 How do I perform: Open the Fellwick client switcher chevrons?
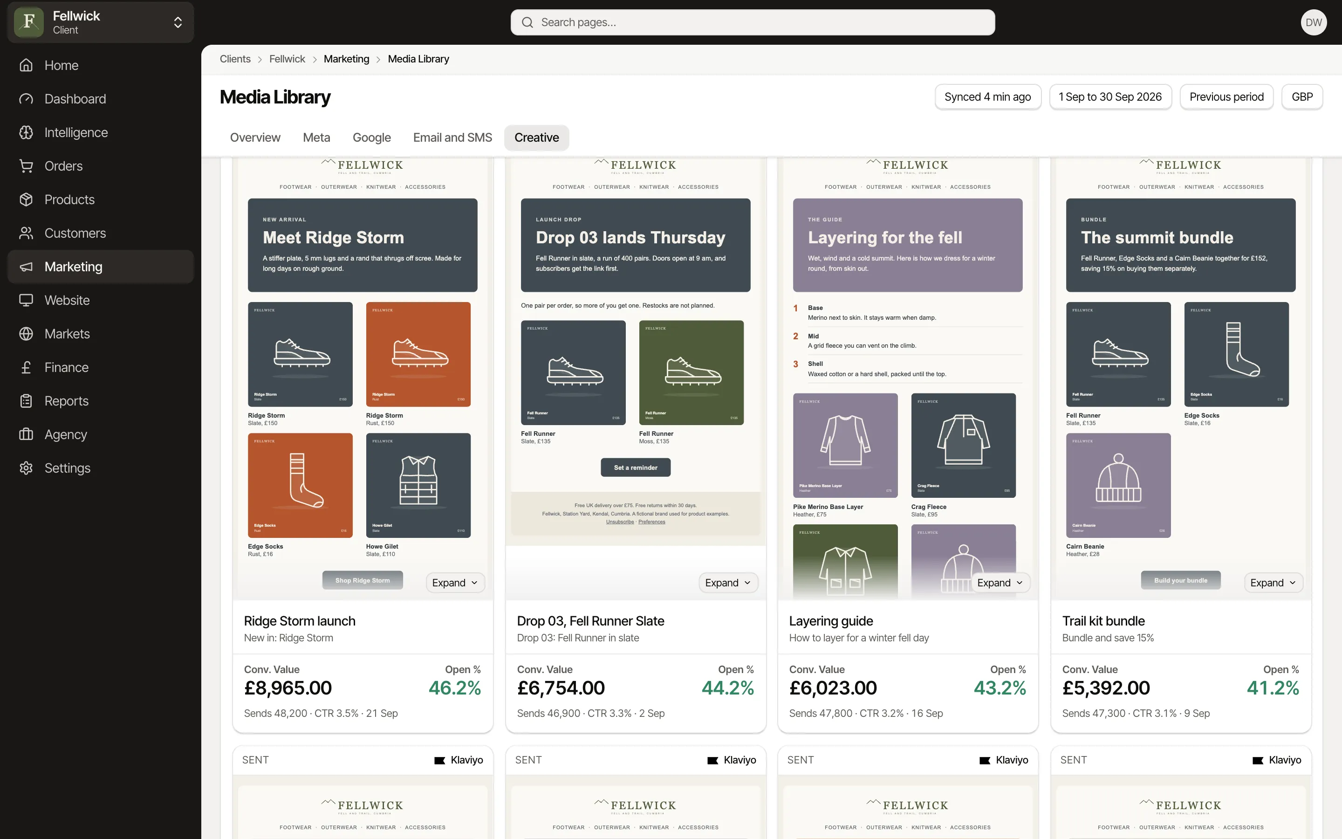(178, 22)
